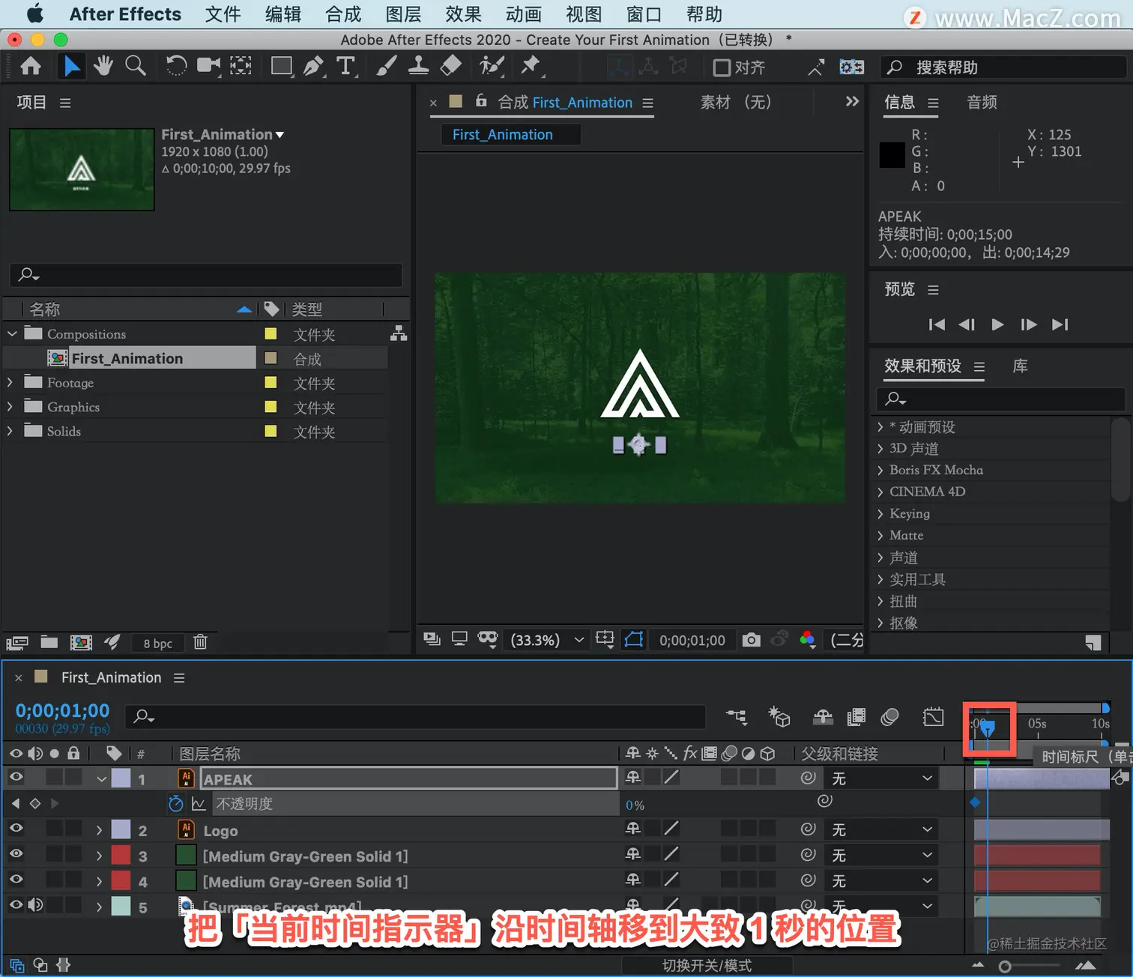The height and width of the screenshot is (977, 1133).
Task: Select the Home icon in toolbar
Action: click(31, 67)
